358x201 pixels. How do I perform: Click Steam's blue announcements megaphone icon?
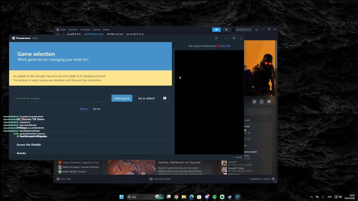click(x=216, y=30)
